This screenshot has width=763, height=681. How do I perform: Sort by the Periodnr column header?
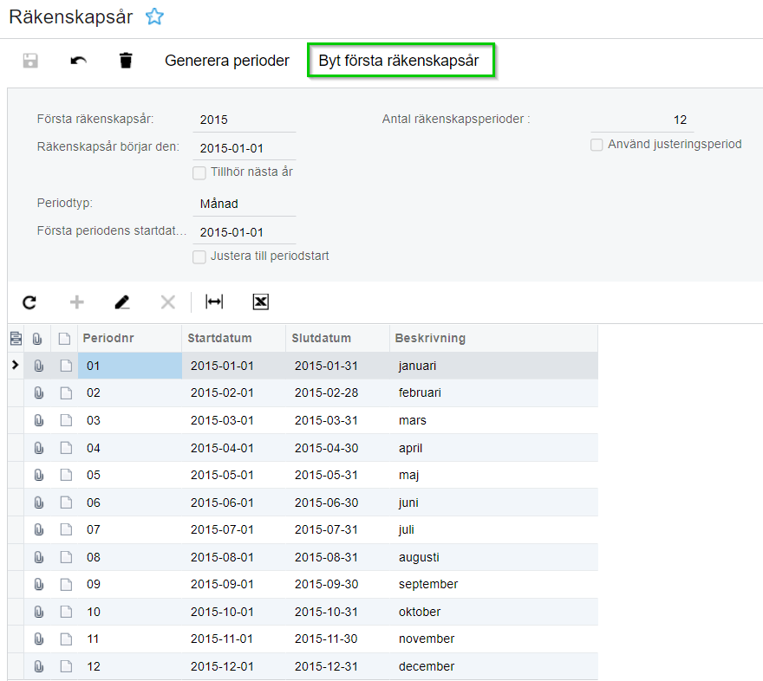[x=129, y=338]
